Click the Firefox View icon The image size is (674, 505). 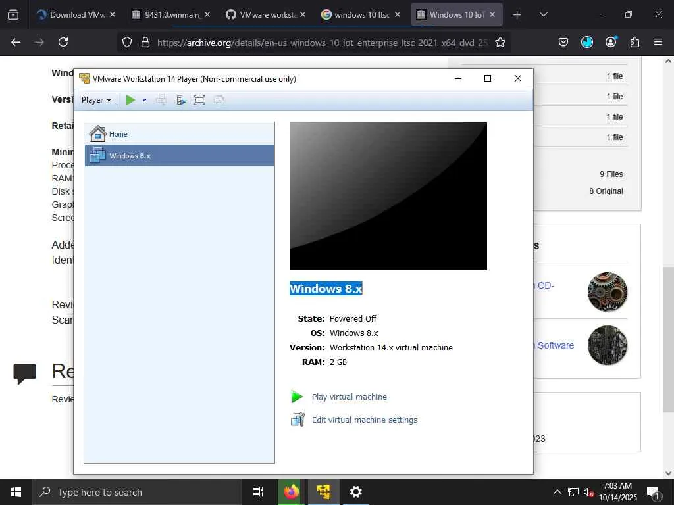tap(13, 15)
